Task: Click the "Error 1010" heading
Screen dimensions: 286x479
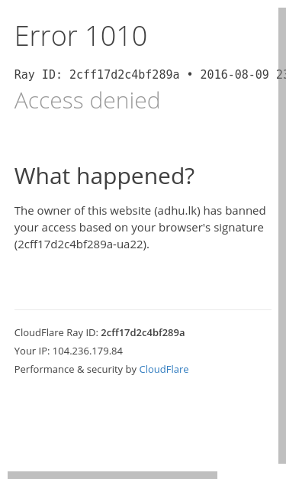Action: (81, 36)
